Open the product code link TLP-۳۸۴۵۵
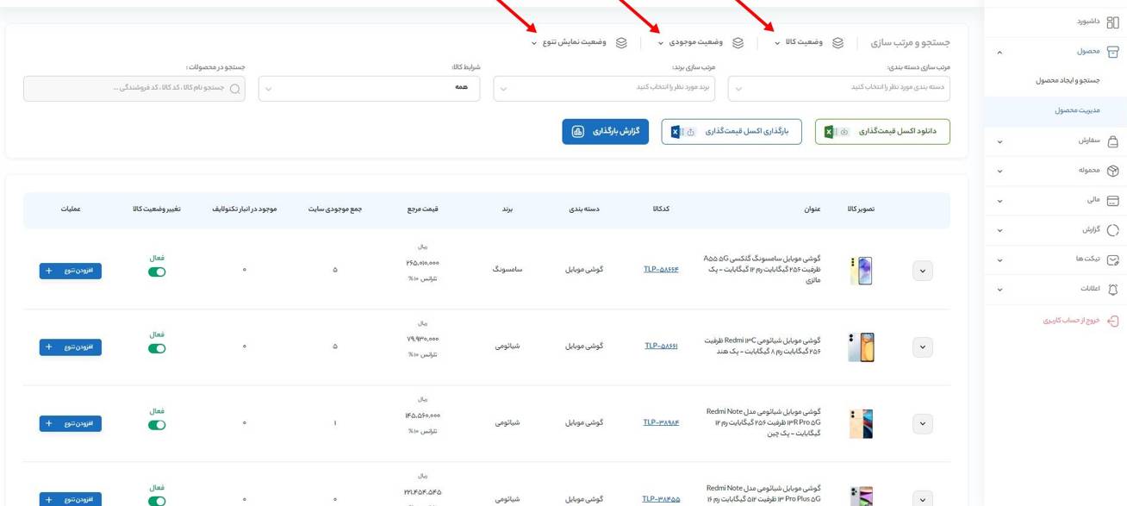The width and height of the screenshot is (1127, 506). (x=661, y=499)
